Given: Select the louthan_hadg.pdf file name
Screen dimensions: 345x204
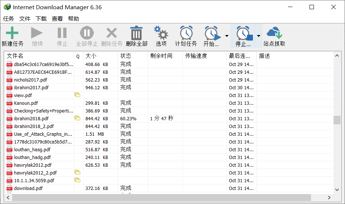Looking at the screenshot, I should 32,157.
